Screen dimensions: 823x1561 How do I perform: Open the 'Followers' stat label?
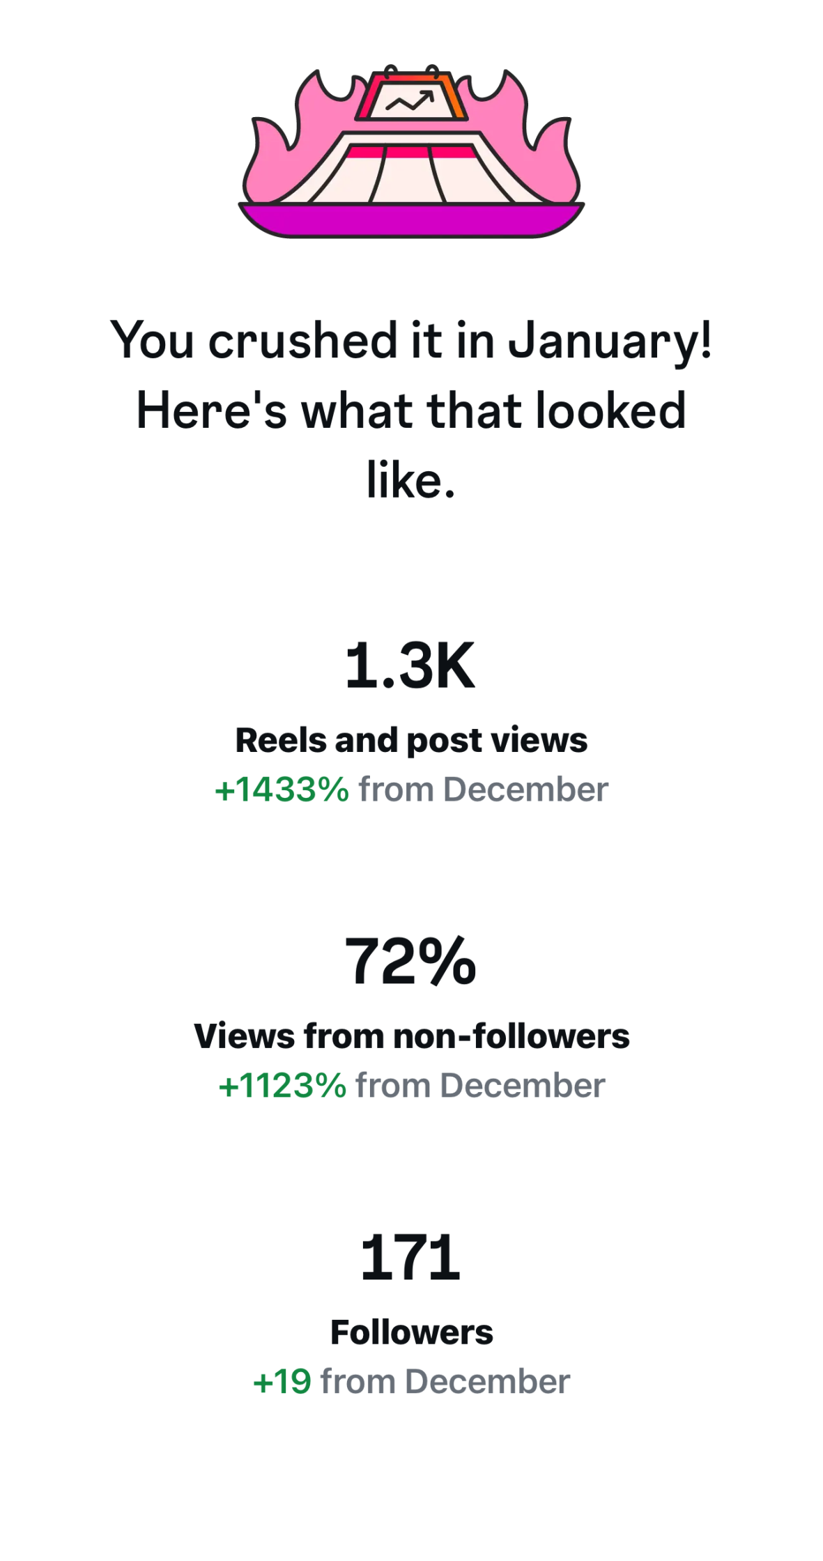[411, 1332]
